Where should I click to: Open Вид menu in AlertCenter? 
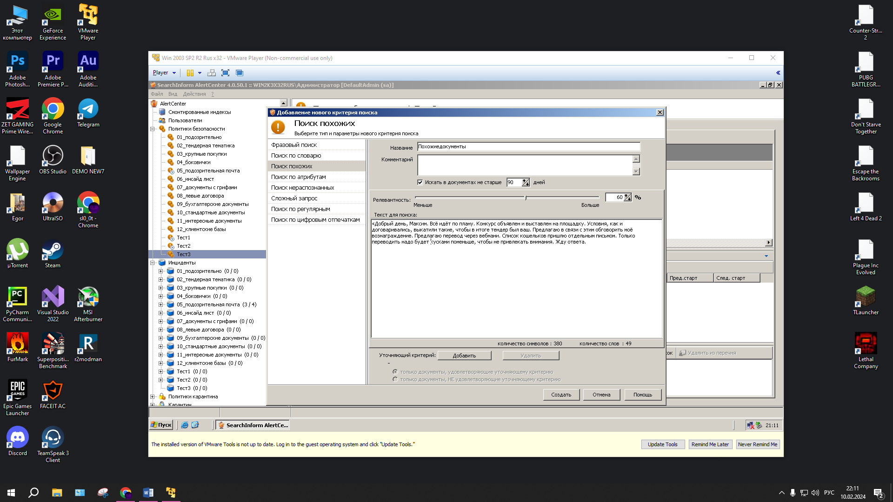tap(173, 94)
